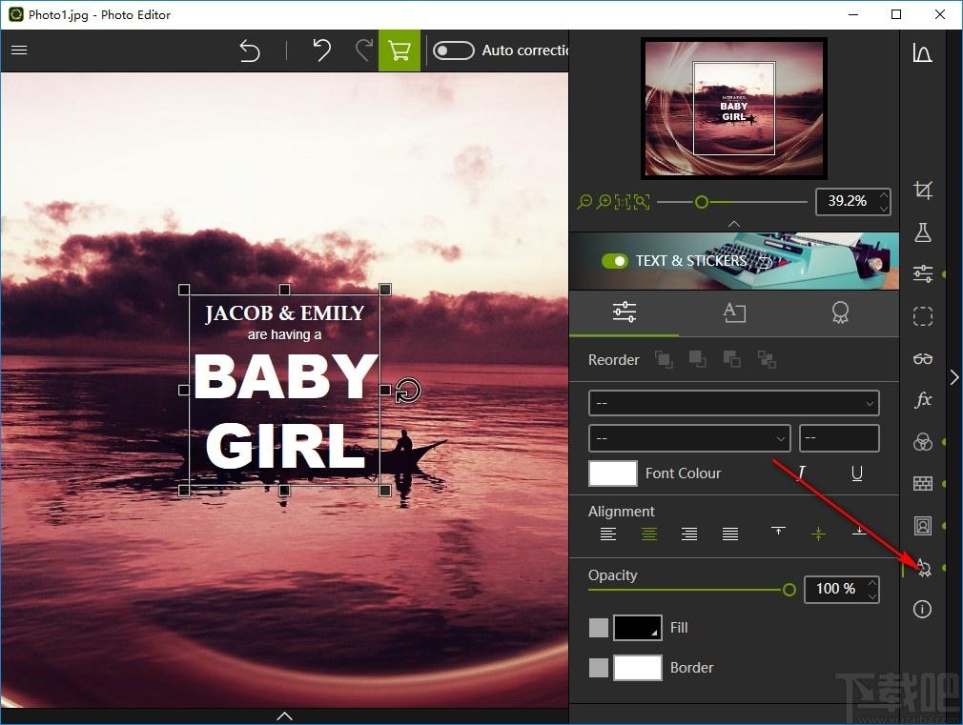Align text to bottom vertically
The image size is (963, 725).
click(859, 532)
